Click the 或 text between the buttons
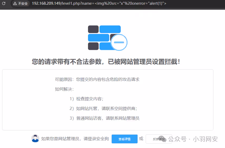The image size is (225, 148). [x=141, y=139]
